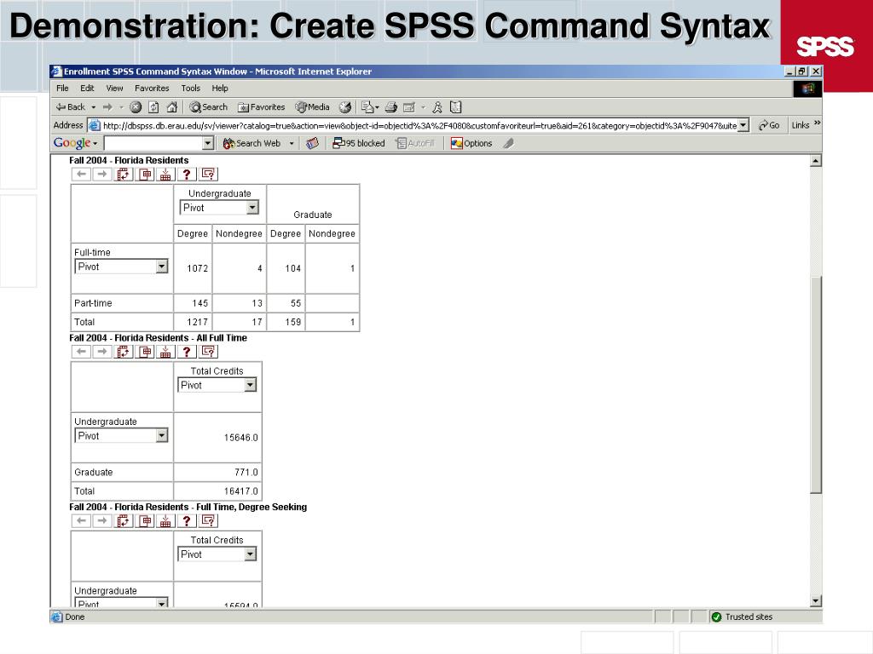This screenshot has height=654, width=873.
Task: Open the View menu
Action: pos(115,89)
